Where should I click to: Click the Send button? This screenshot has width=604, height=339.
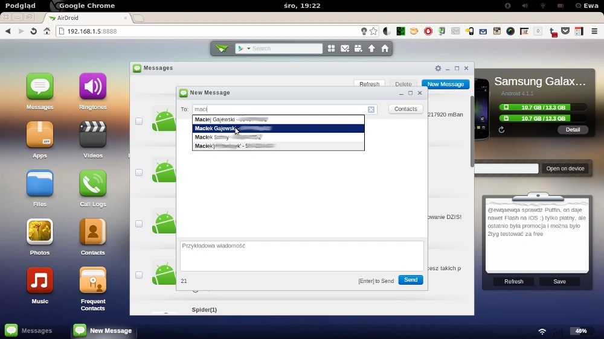[411, 280]
